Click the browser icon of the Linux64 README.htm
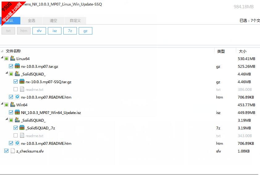The image size is (260, 175). tap(17, 97)
